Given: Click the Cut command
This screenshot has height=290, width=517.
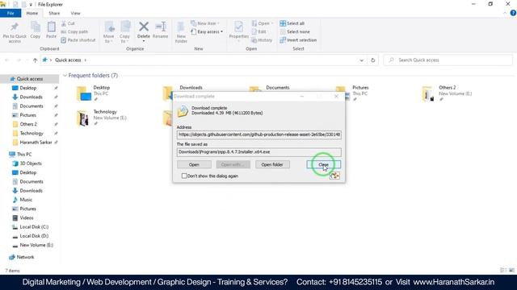Looking at the screenshot, I should (68, 23).
